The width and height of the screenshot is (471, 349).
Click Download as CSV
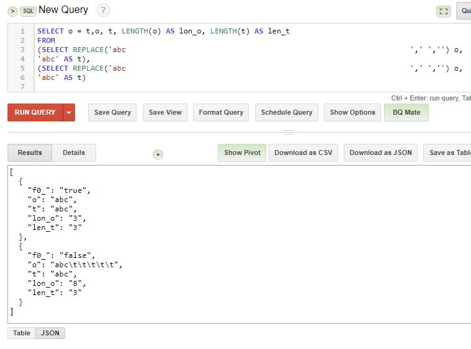(303, 152)
